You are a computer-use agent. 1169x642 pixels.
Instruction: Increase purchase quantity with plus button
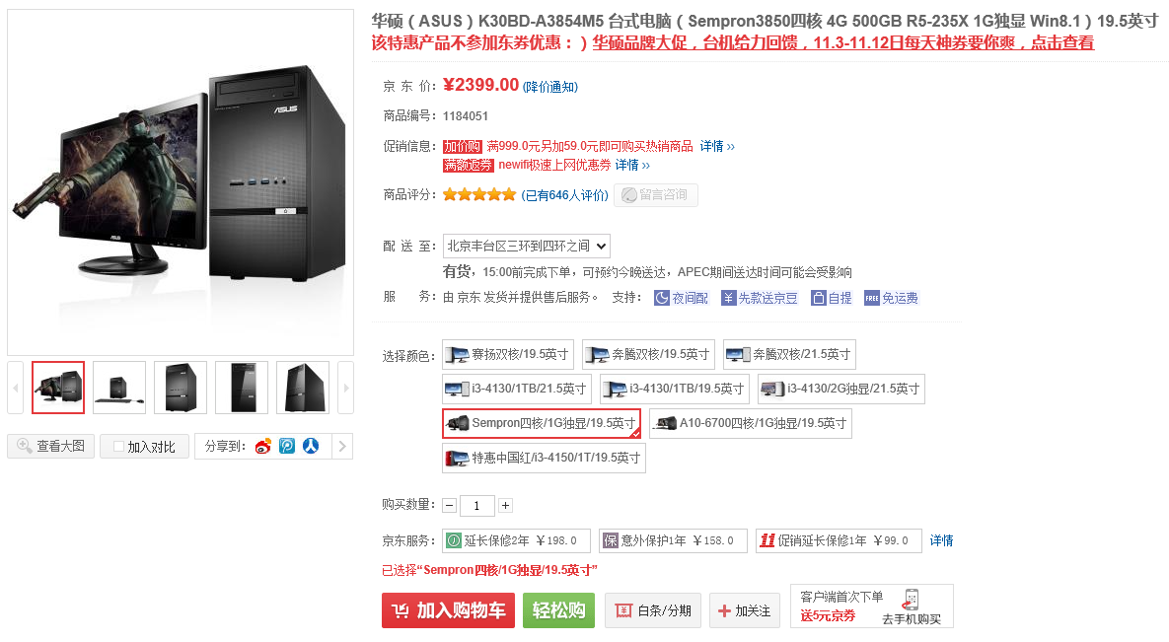coord(505,506)
